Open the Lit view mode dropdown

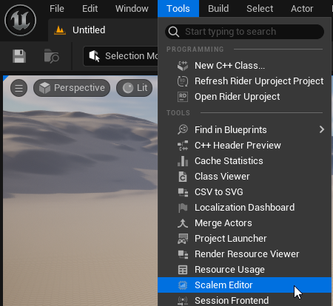[x=135, y=88]
